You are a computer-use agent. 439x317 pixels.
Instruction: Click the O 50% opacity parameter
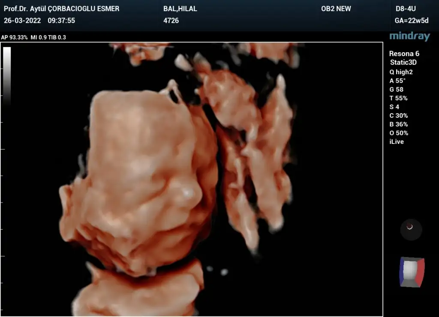(x=399, y=133)
